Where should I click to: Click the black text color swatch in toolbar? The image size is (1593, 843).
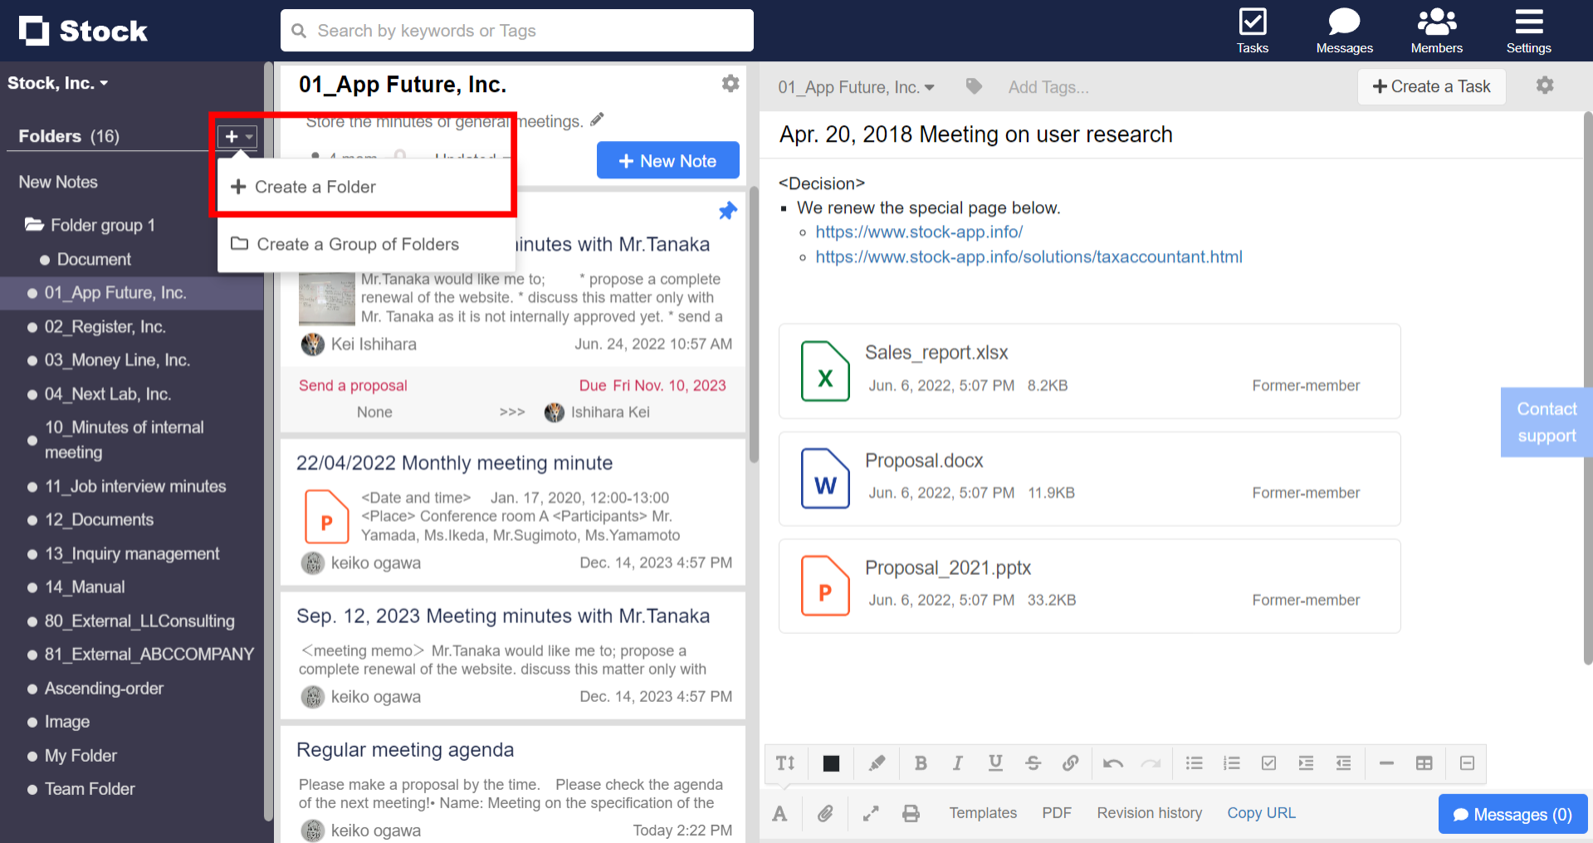pos(830,763)
